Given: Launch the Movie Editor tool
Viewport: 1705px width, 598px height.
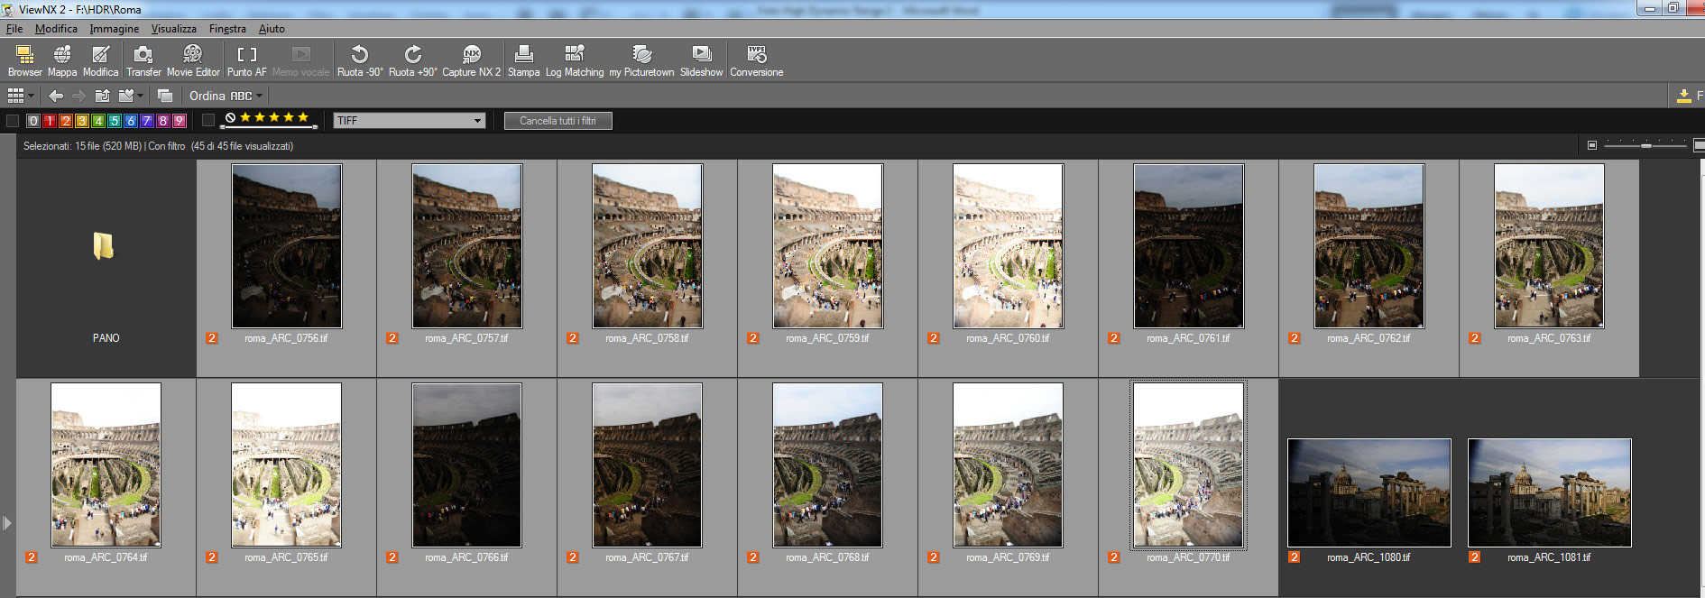Looking at the screenshot, I should coord(193,60).
